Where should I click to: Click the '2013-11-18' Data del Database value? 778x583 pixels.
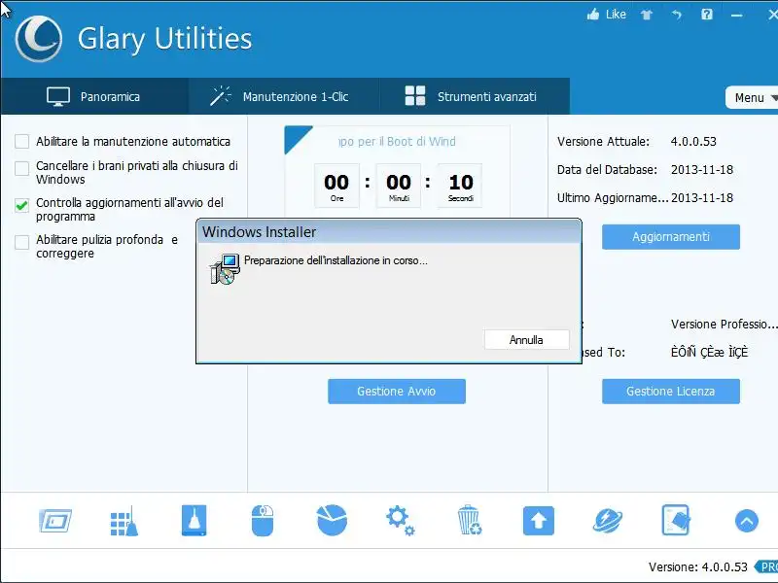coord(702,169)
